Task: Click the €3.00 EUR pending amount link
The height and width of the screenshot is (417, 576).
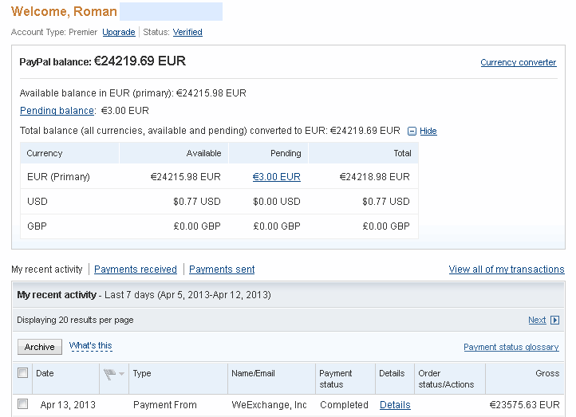Action: coord(277,177)
